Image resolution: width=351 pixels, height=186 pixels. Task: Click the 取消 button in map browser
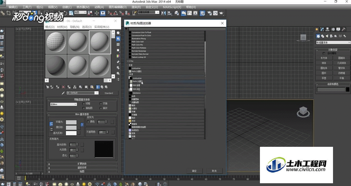[214, 171]
